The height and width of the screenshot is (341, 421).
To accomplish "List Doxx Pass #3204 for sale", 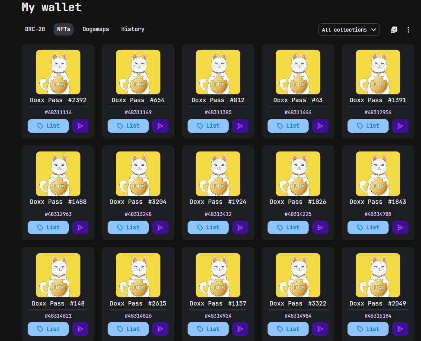I will (128, 227).
